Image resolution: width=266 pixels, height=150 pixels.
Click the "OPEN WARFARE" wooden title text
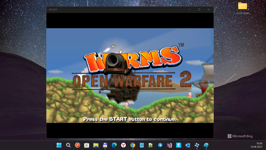coord(122,81)
